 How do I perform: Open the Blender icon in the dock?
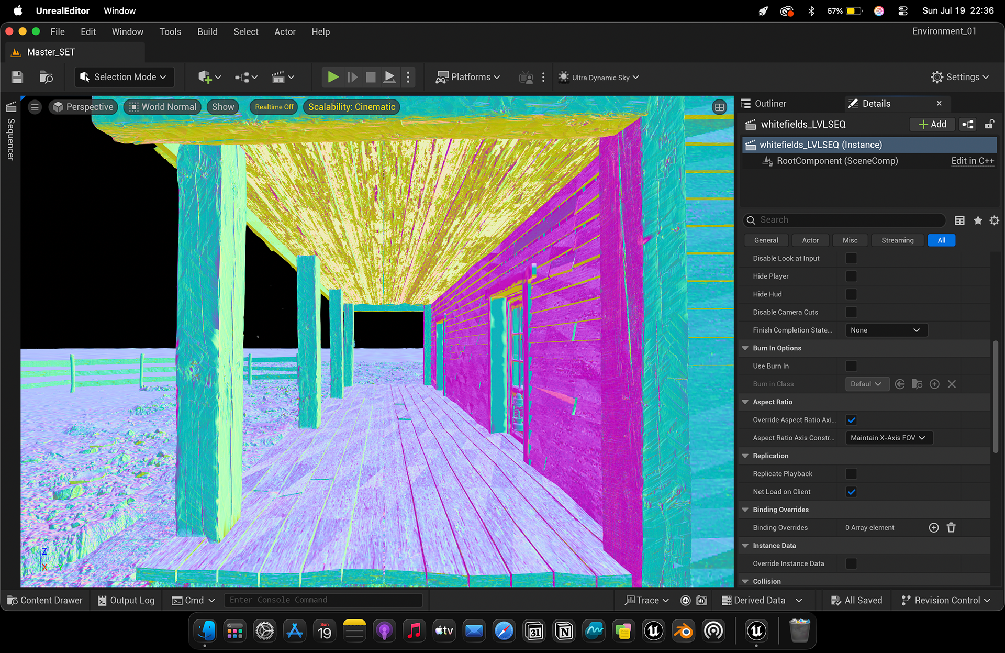[683, 631]
